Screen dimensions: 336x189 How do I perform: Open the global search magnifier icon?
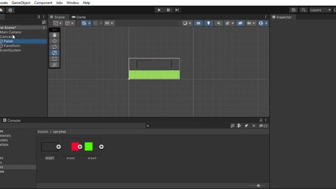pyautogui.click(x=303, y=10)
